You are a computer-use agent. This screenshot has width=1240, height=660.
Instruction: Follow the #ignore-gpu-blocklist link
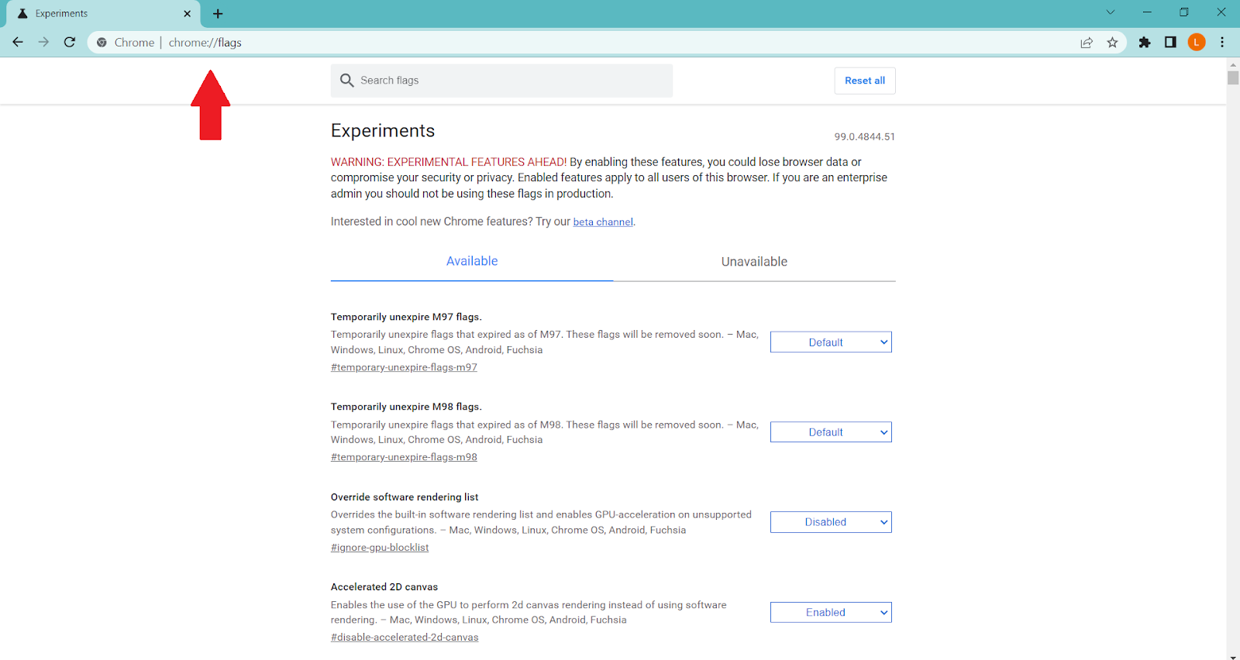(x=380, y=548)
